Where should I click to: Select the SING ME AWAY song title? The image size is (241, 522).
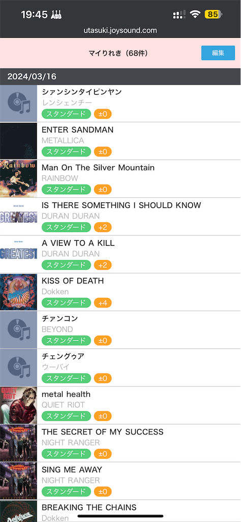(x=72, y=469)
